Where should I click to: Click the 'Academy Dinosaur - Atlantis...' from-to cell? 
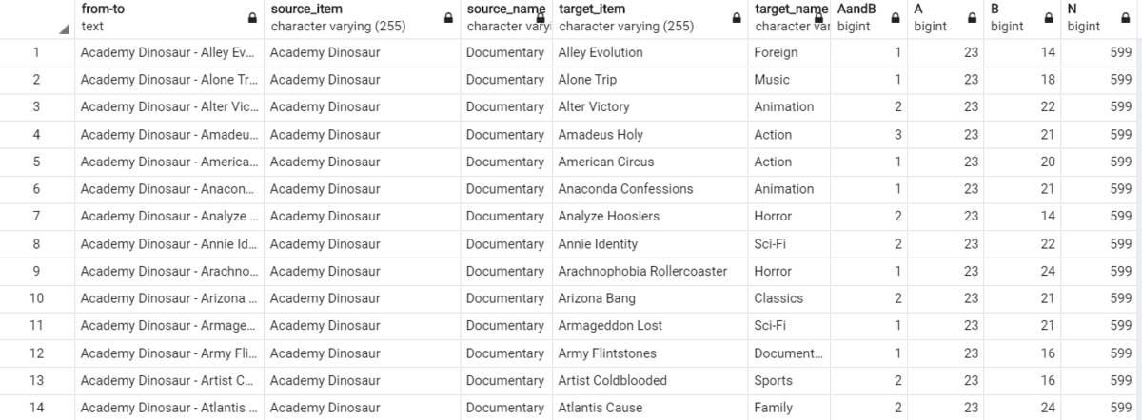click(169, 408)
